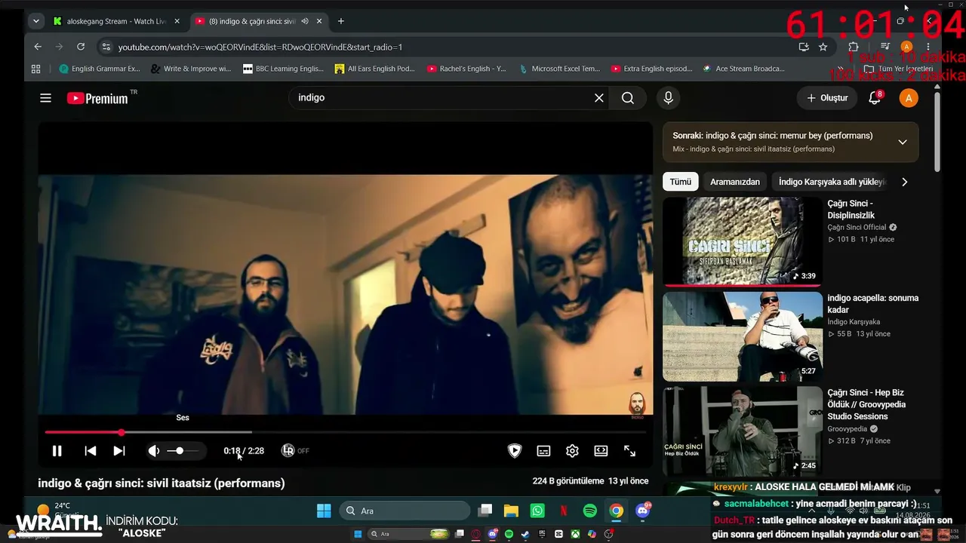Open the bookmarks bar apps grid icon
Image resolution: width=966 pixels, height=543 pixels.
point(35,69)
